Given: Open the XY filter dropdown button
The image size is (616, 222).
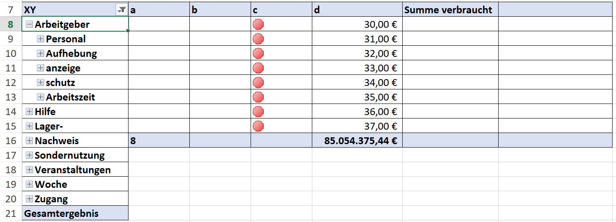Looking at the screenshot, I should point(122,9).
